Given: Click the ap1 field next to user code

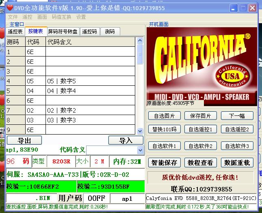Looking at the screenshot, I should (x=127, y=199).
